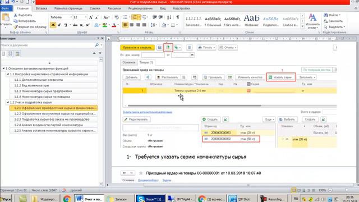The height and width of the screenshot is (202, 359).
Task: Justify the paragraph text
Action: [144, 25]
